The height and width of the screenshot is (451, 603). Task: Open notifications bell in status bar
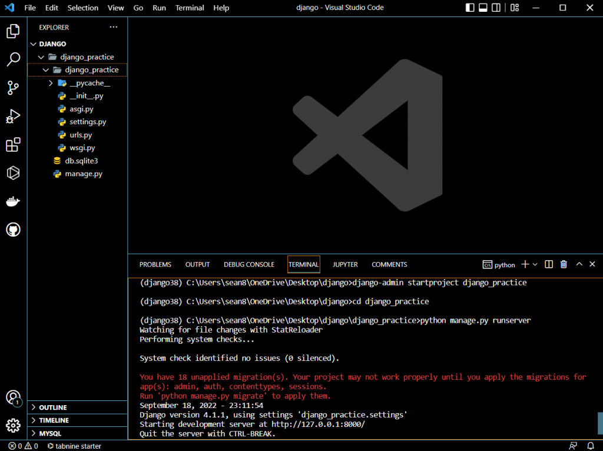point(591,446)
